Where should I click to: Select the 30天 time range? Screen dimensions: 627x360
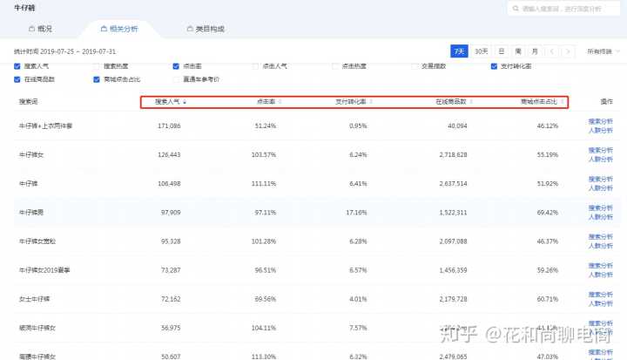tap(482, 51)
